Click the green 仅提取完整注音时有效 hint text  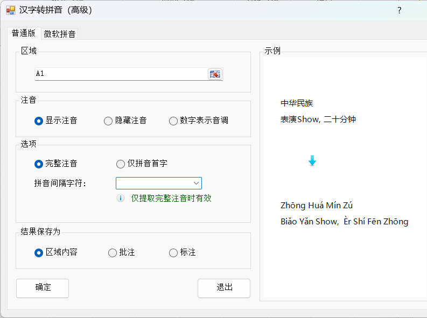(171, 198)
